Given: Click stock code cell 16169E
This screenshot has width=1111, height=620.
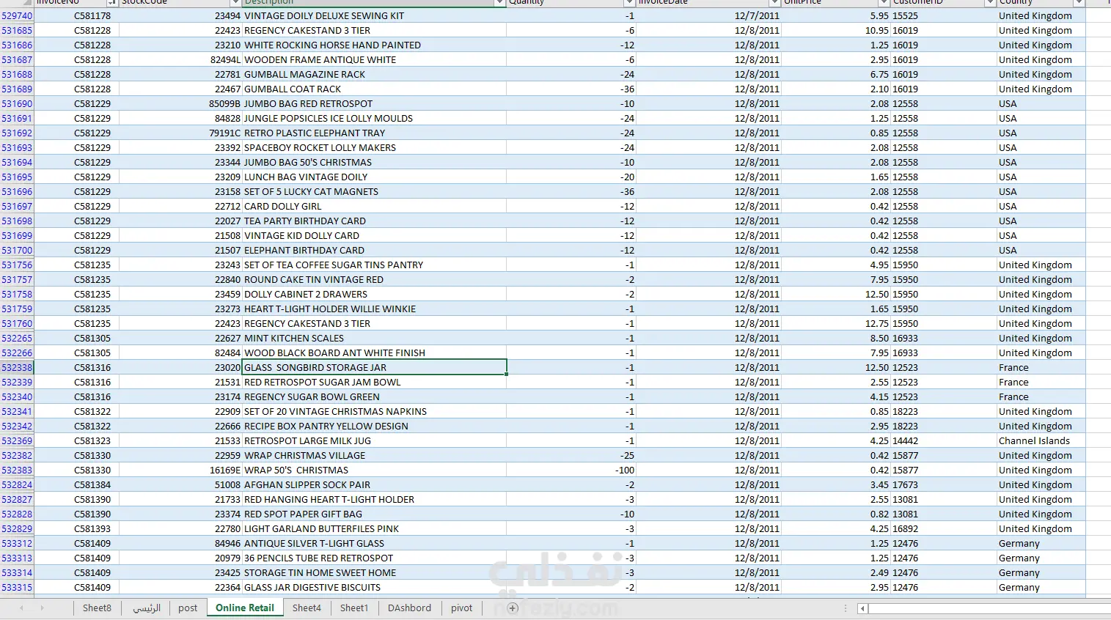Looking at the screenshot, I should coord(180,470).
